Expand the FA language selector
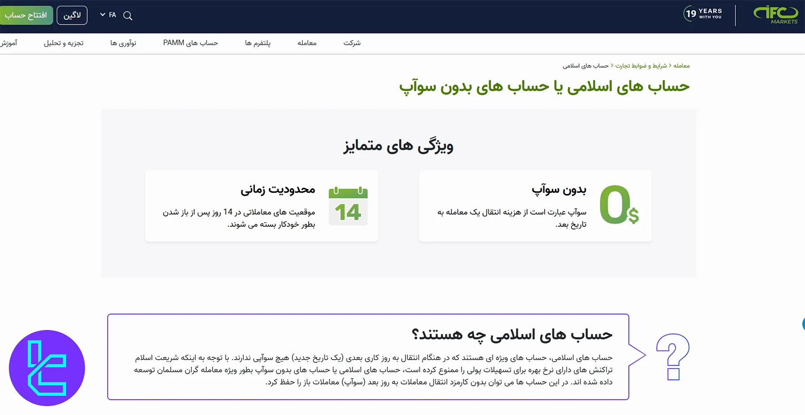 click(x=109, y=15)
